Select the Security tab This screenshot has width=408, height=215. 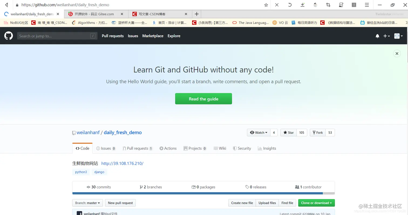pos(242,148)
